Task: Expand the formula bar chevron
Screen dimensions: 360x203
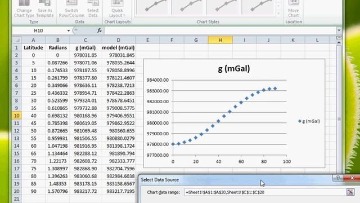Action: [x=339, y=30]
